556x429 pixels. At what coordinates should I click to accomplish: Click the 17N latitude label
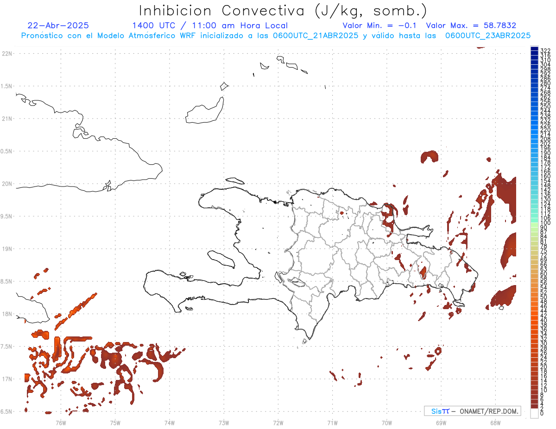(x=7, y=379)
